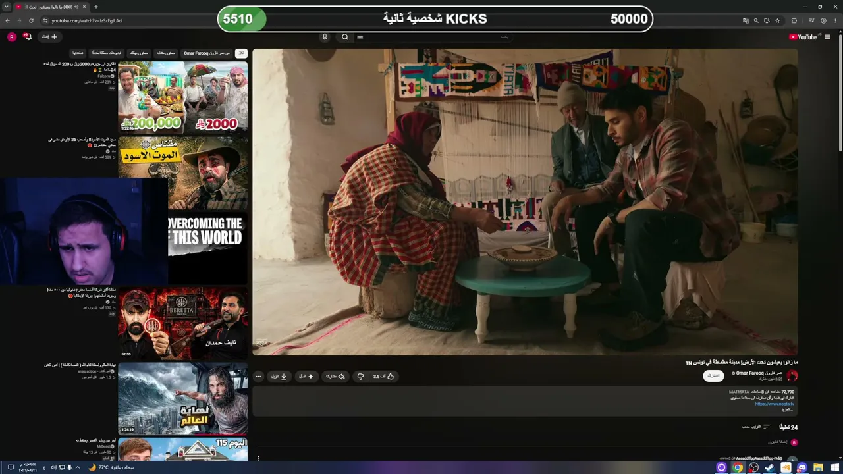Open more actions three-dot menu under video

pyautogui.click(x=258, y=377)
